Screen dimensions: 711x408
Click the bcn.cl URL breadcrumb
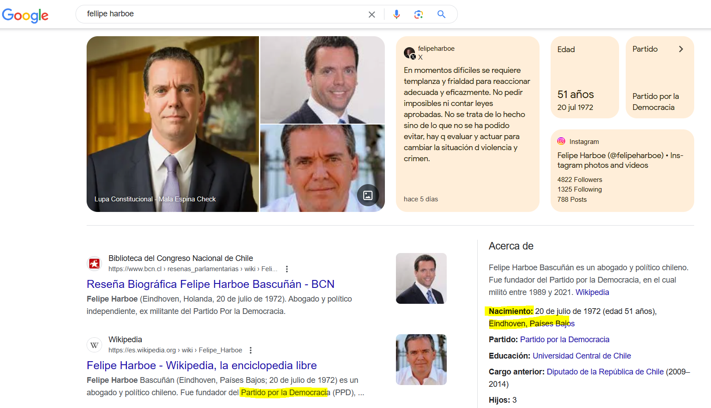tap(193, 269)
